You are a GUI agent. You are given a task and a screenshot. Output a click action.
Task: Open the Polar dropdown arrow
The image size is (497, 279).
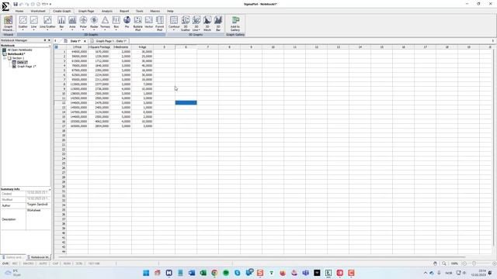point(83,30)
